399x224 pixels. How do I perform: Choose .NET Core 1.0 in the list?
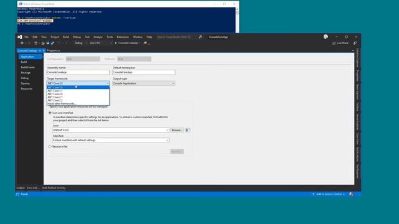pyautogui.click(x=78, y=87)
